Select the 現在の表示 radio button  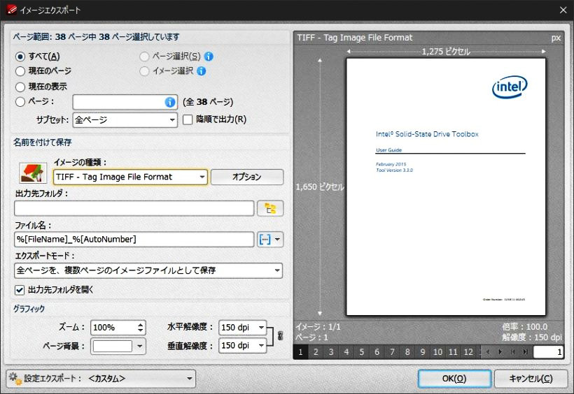click(x=20, y=87)
